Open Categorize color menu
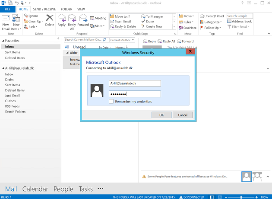This screenshot has height=199, width=272. point(211,22)
